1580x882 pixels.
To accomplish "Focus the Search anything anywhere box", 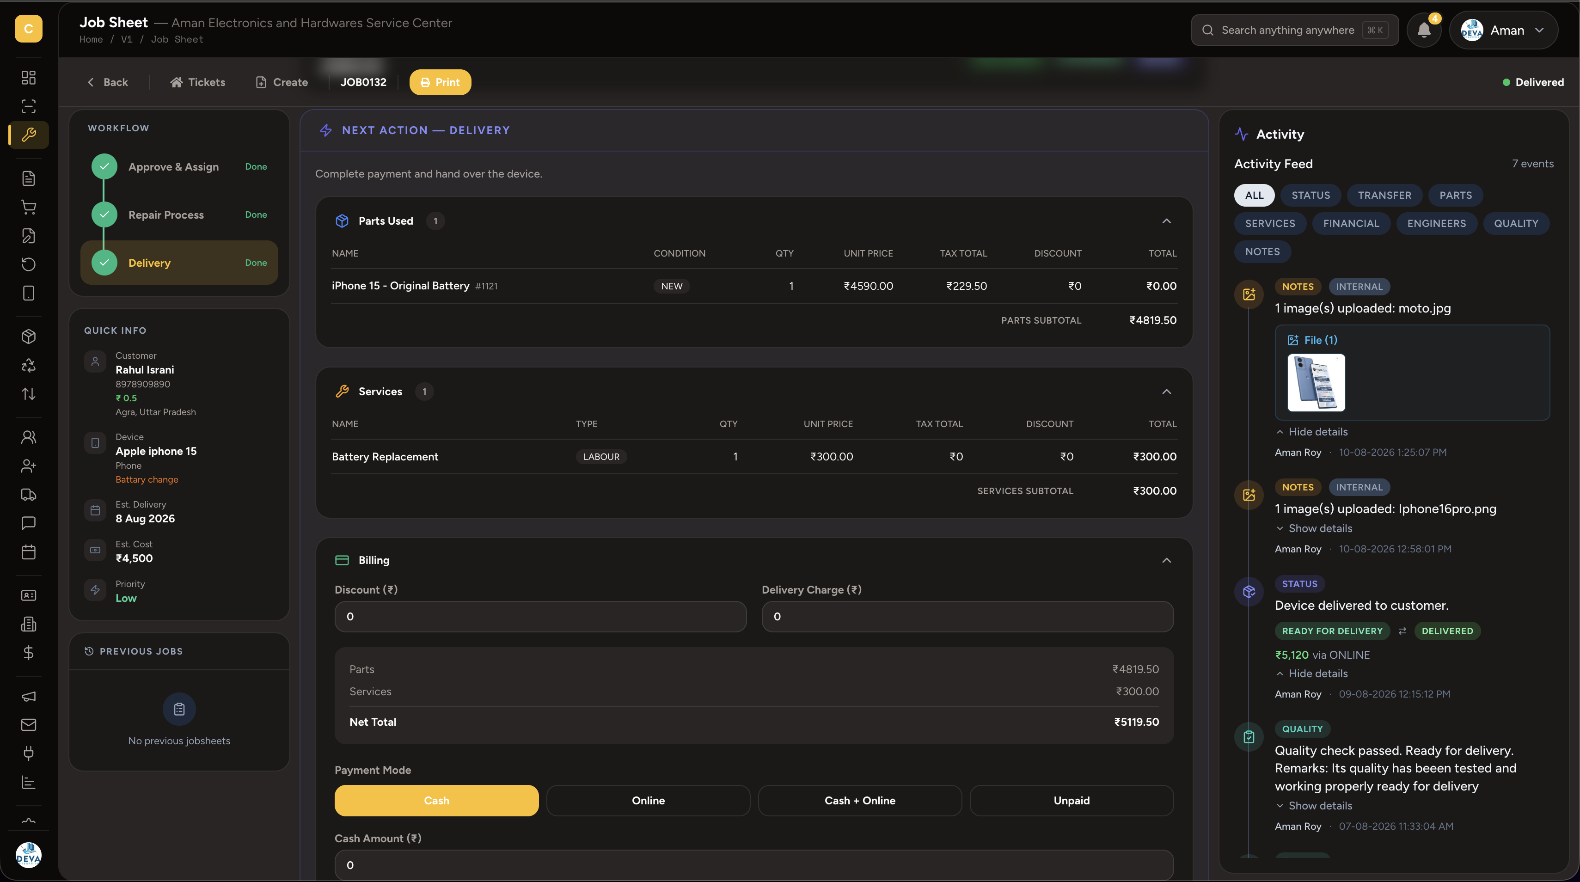I will click(x=1294, y=30).
